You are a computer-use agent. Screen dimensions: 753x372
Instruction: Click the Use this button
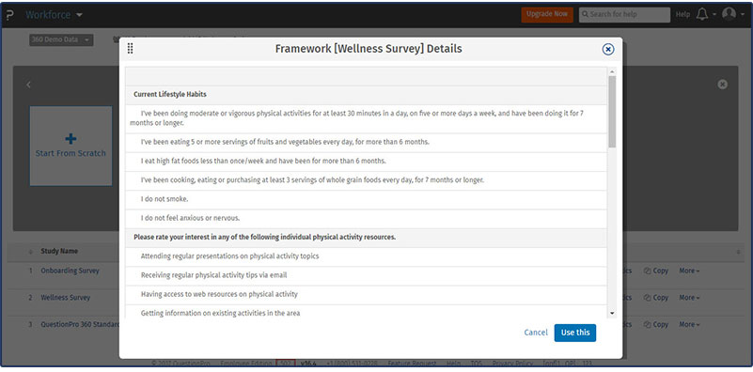tap(574, 333)
